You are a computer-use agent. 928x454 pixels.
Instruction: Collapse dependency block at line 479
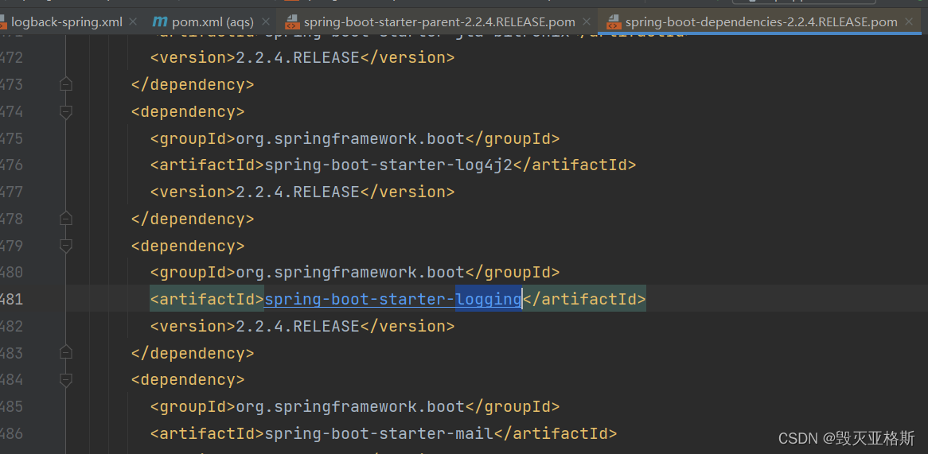[66, 246]
